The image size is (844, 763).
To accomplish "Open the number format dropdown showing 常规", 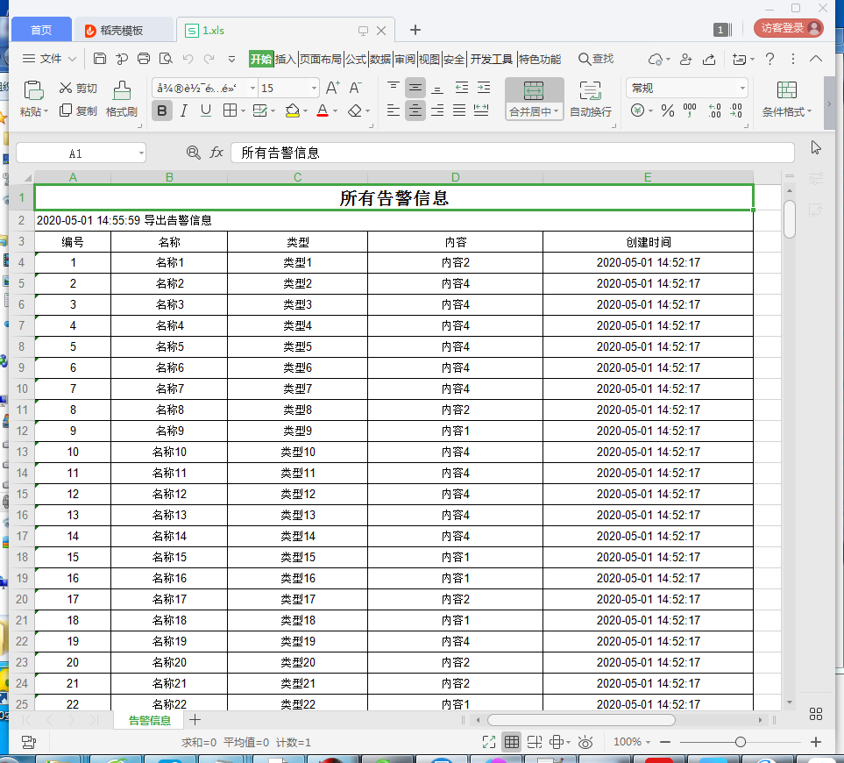I will [x=742, y=88].
